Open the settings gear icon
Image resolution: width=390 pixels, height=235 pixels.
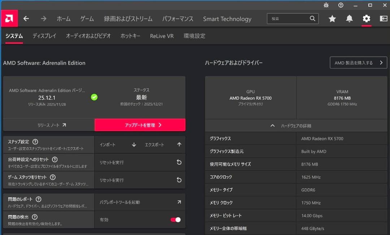click(x=366, y=18)
